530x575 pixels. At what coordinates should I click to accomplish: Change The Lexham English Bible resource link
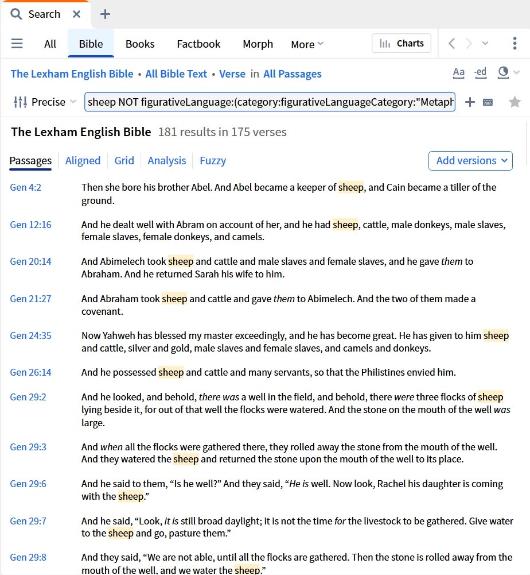(x=72, y=74)
